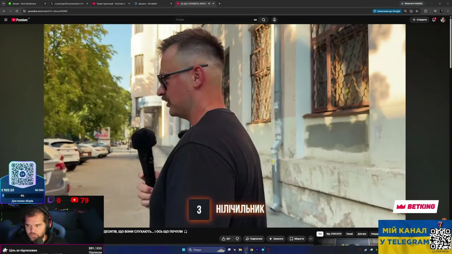Click the YouTube search magnifier button
The width and height of the screenshot is (452, 254).
[263, 20]
